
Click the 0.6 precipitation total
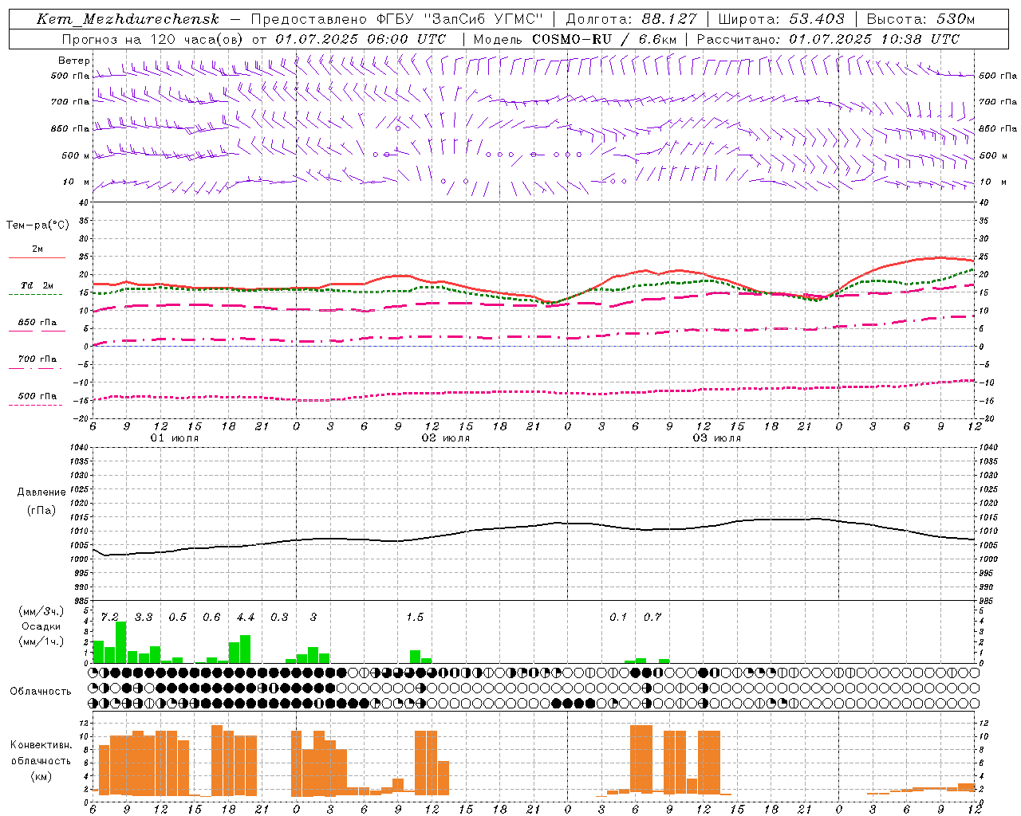point(211,617)
